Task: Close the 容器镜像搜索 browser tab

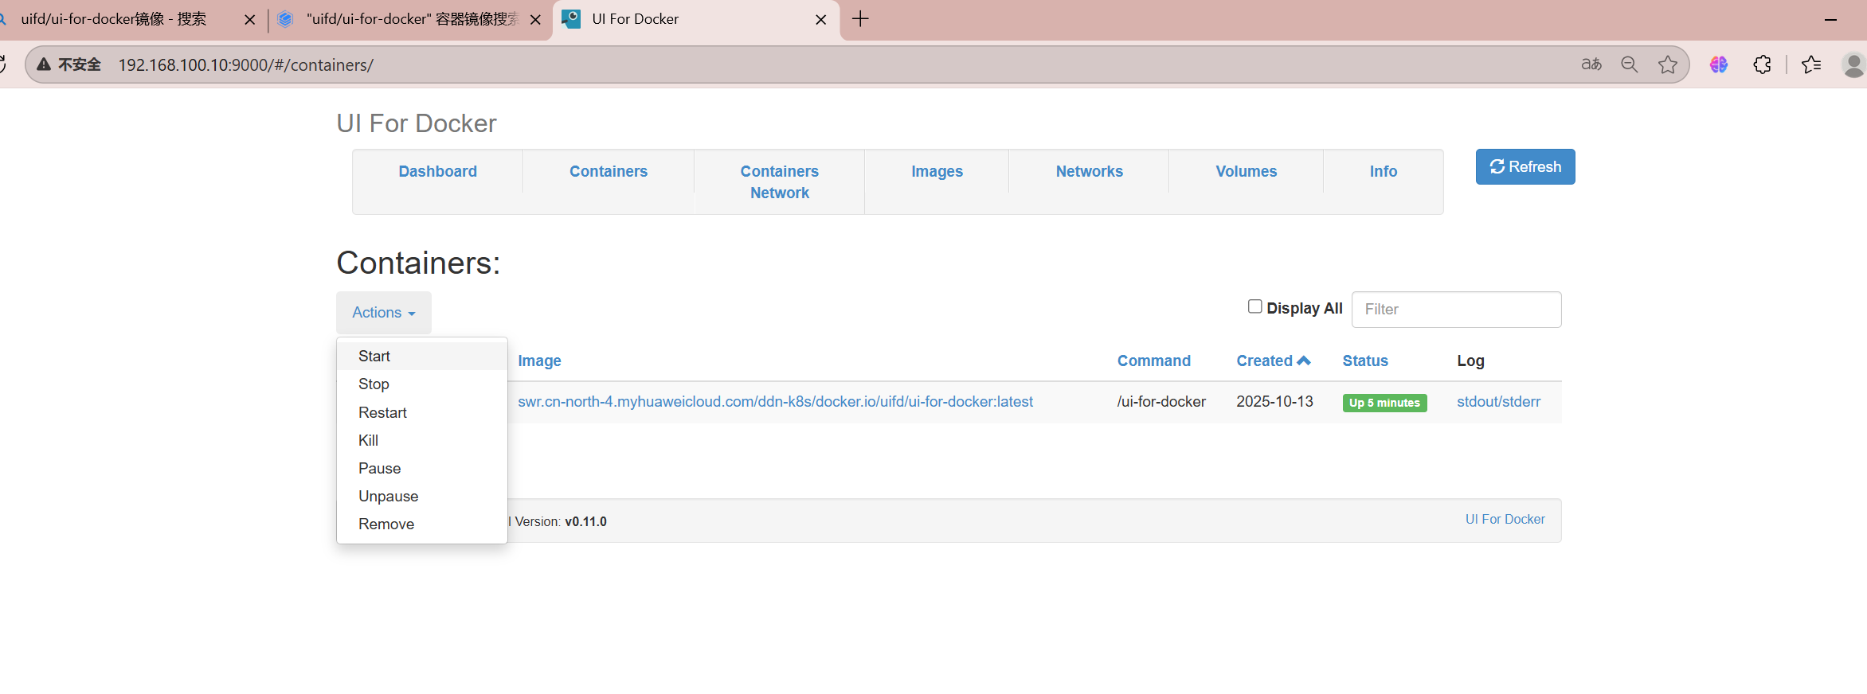Action: click(535, 20)
